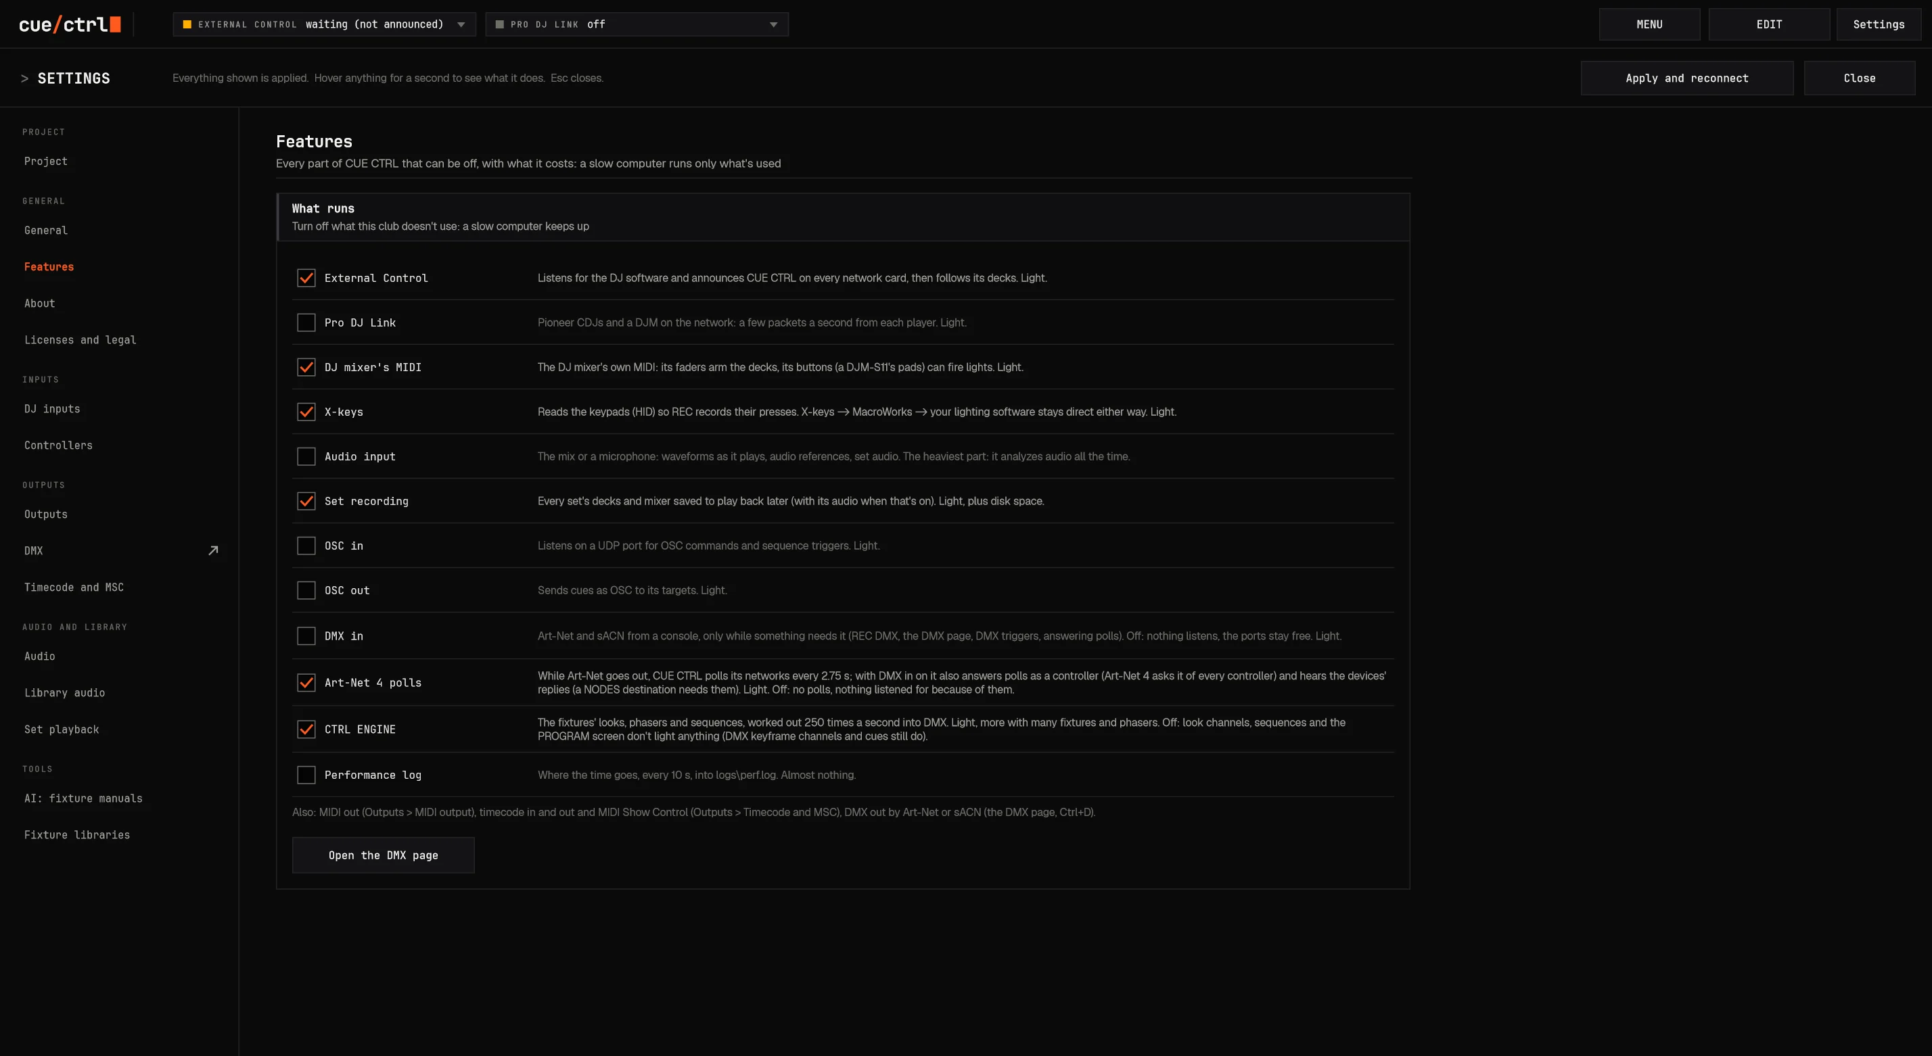Click the What runs section header
Image resolution: width=1932 pixels, height=1056 pixels.
pyautogui.click(x=843, y=217)
